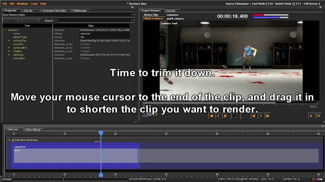Click the small orange play triangle at far right
Viewport: 325px width, 182px height.
pos(311,116)
